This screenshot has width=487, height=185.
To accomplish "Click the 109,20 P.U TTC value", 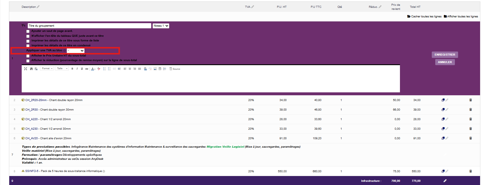I will 317,138.
